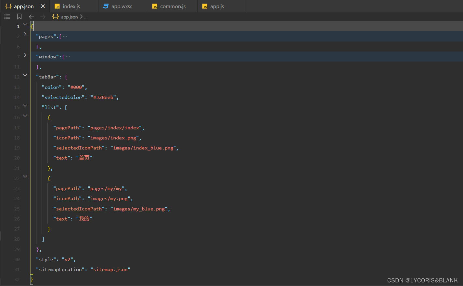Collapse the second list object at line 22
Image resolution: width=463 pixels, height=286 pixels.
click(x=25, y=176)
